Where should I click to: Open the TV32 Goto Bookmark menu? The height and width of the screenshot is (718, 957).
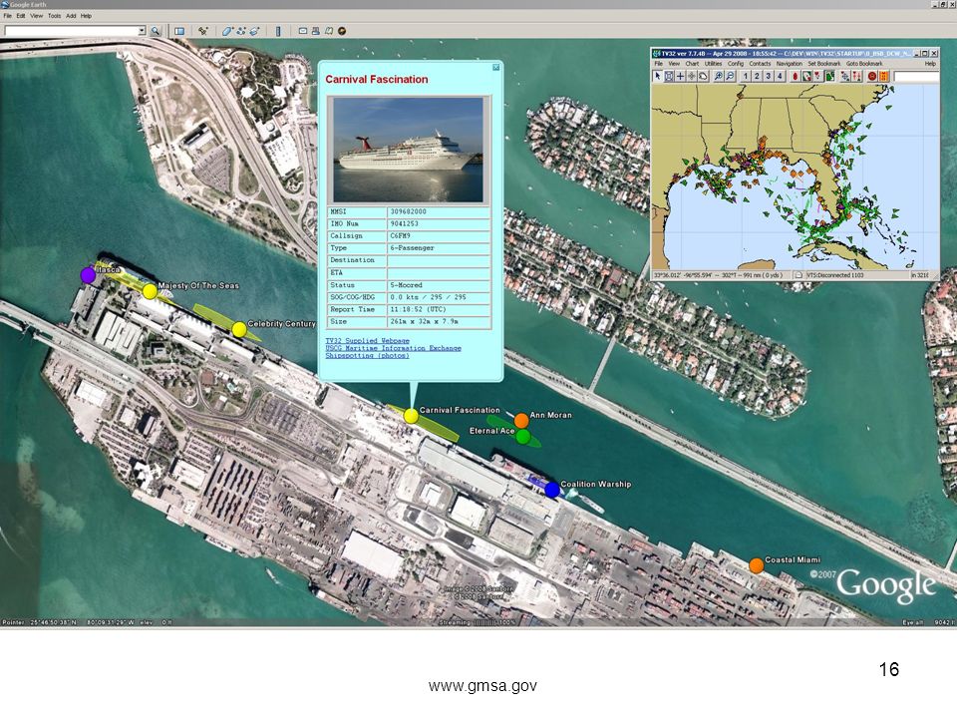(864, 64)
